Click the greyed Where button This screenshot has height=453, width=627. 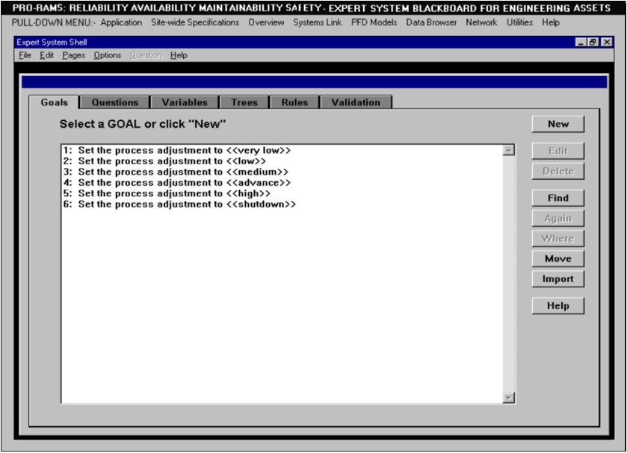[557, 239]
